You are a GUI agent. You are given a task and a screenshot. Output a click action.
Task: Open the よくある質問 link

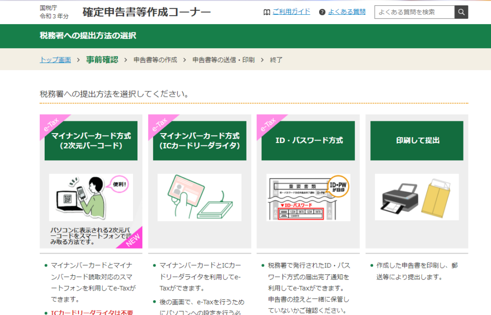tap(347, 12)
